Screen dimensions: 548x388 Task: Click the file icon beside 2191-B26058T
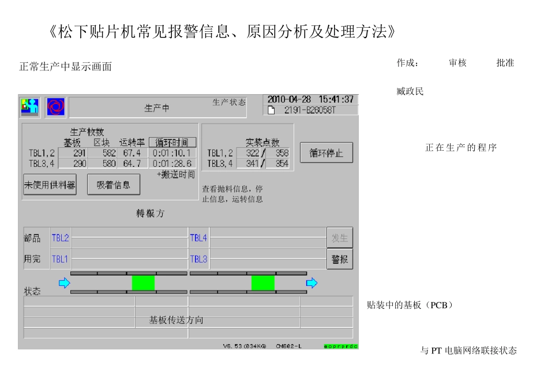(271, 110)
